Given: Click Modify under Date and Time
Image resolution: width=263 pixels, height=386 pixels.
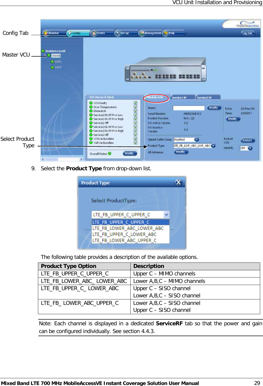Looking at the screenshot, I should coord(233,119).
